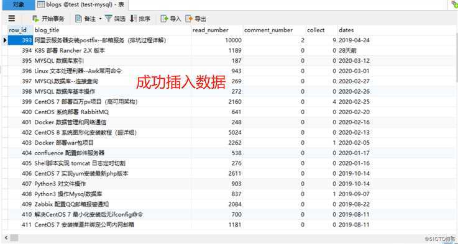Viewport: 458px width, 244px height.
Task: Select read_number cell 2611
Action: [x=217, y=174]
